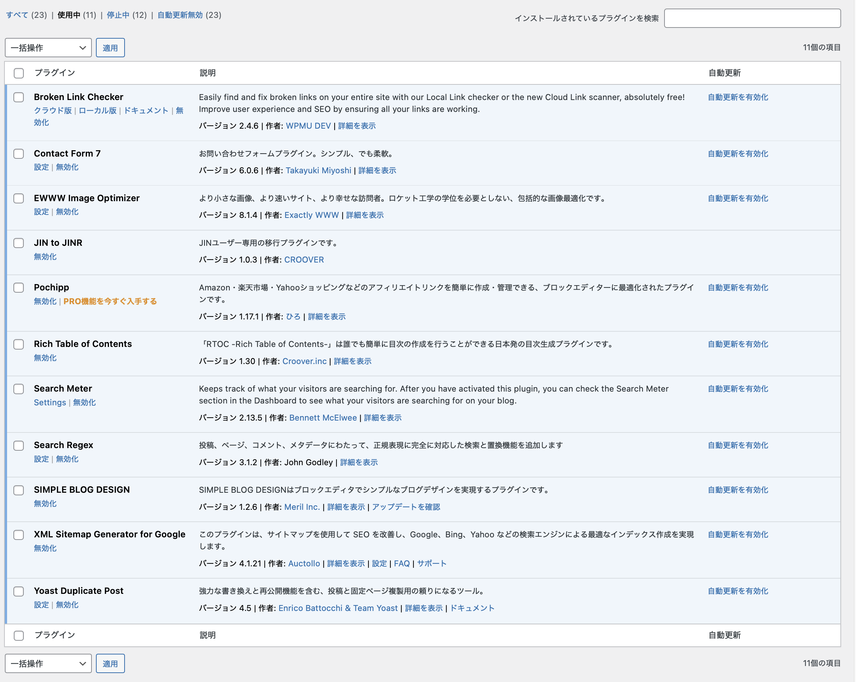Show details for Search Meter
The image size is (856, 682).
pos(383,418)
